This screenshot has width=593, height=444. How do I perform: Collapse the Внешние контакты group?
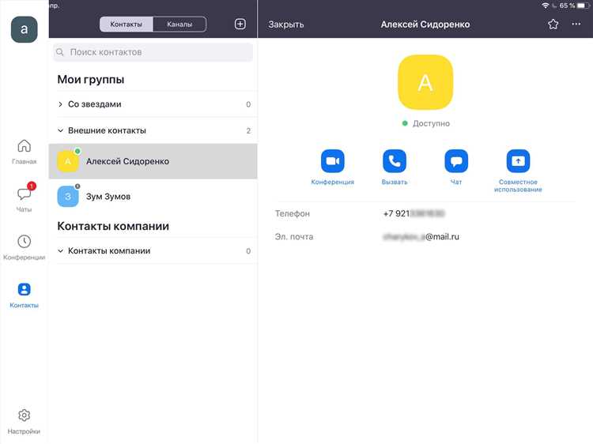(x=153, y=130)
